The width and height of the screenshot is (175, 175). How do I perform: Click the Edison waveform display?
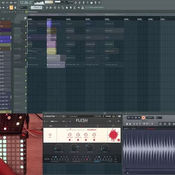pos(149,149)
